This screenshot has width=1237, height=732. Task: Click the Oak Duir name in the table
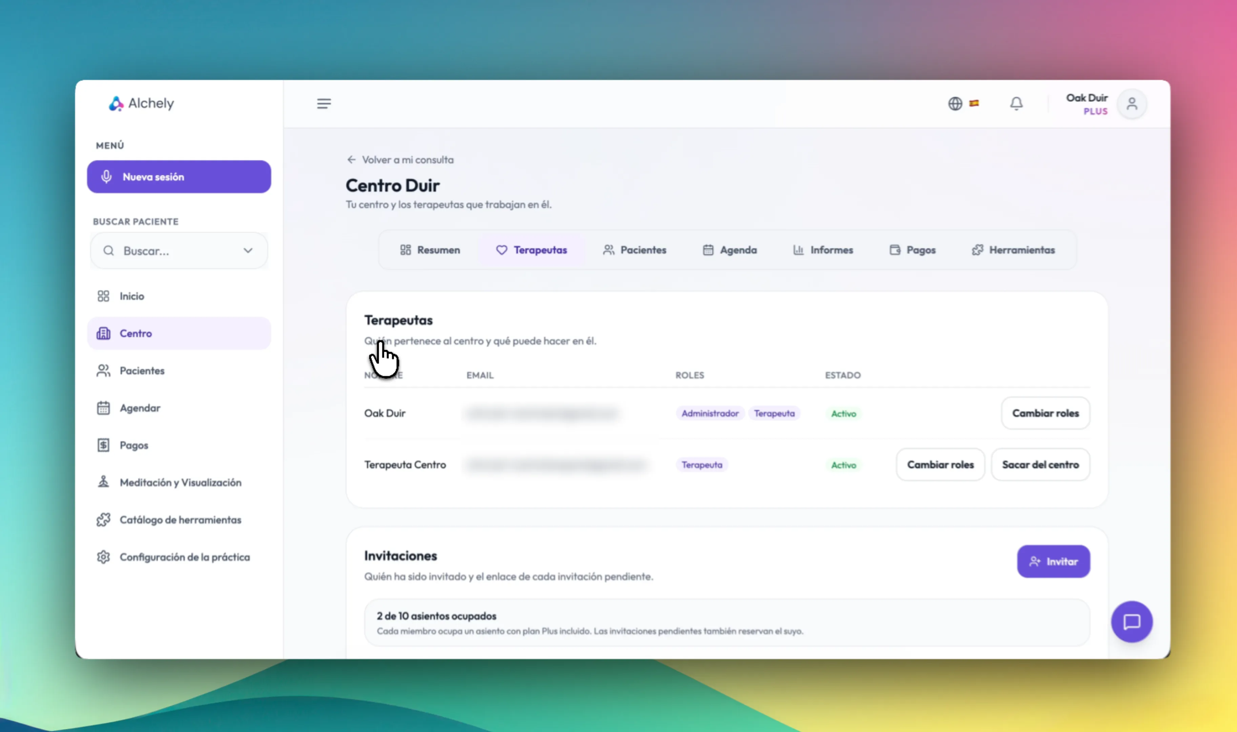coord(385,413)
